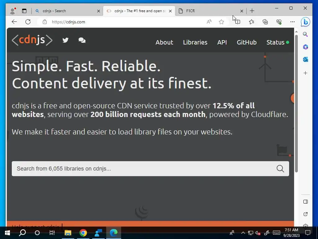Toggle the sidebar visibility icon

(x=306, y=202)
